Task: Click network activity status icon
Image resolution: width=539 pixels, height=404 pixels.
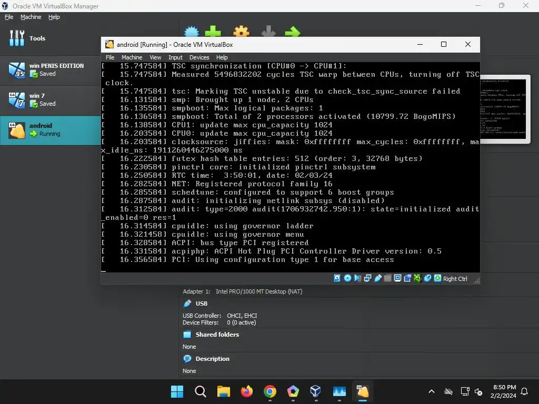Action: 367,278
